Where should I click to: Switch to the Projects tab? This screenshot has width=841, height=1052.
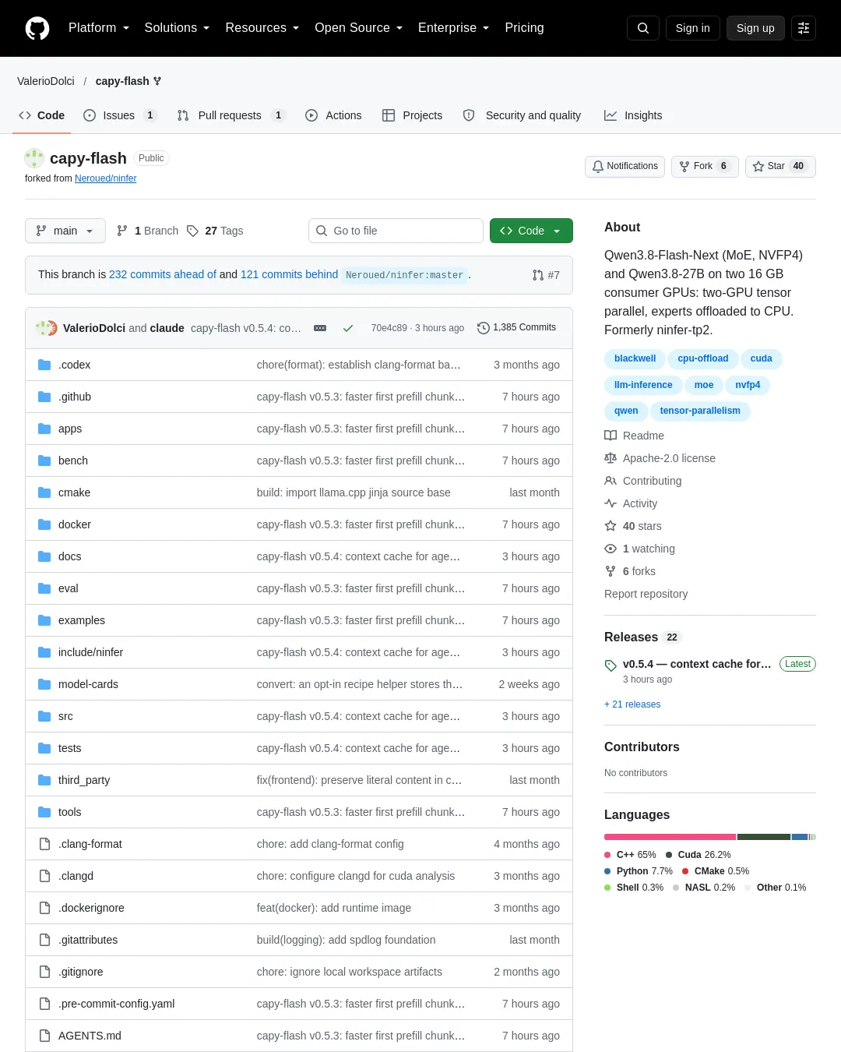[x=413, y=115]
